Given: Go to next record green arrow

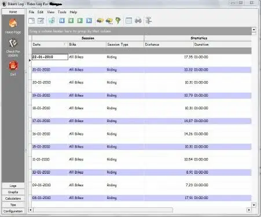Looking at the screenshot, I should tap(80, 20).
